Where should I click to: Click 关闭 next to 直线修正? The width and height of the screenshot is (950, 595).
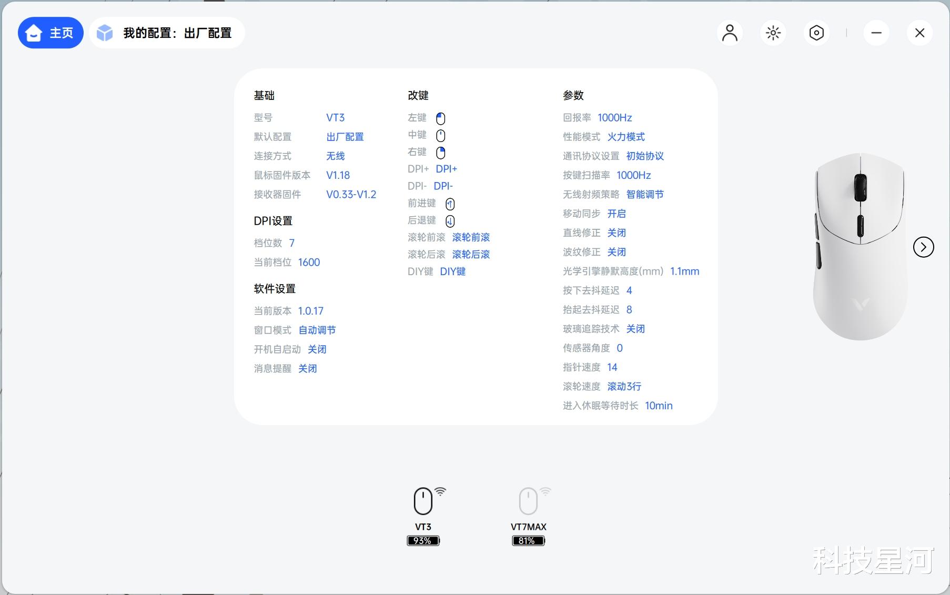click(617, 233)
